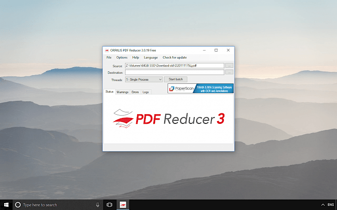Browse for Destination folder button
This screenshot has height=210, width=337.
point(229,72)
